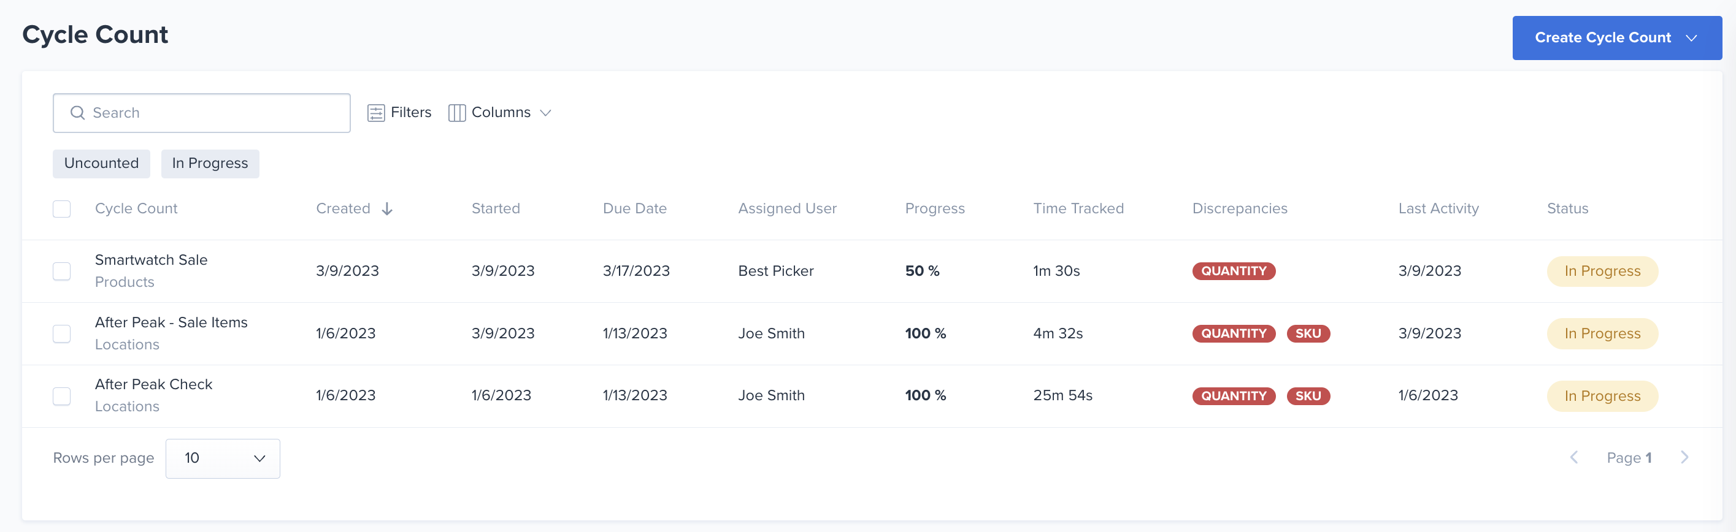Click the magnifier icon in the search box

point(77,112)
